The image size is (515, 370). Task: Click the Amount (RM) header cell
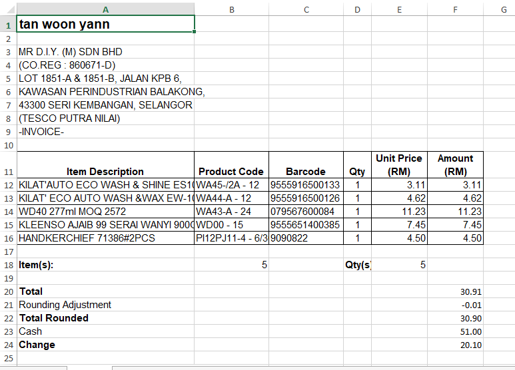point(455,165)
